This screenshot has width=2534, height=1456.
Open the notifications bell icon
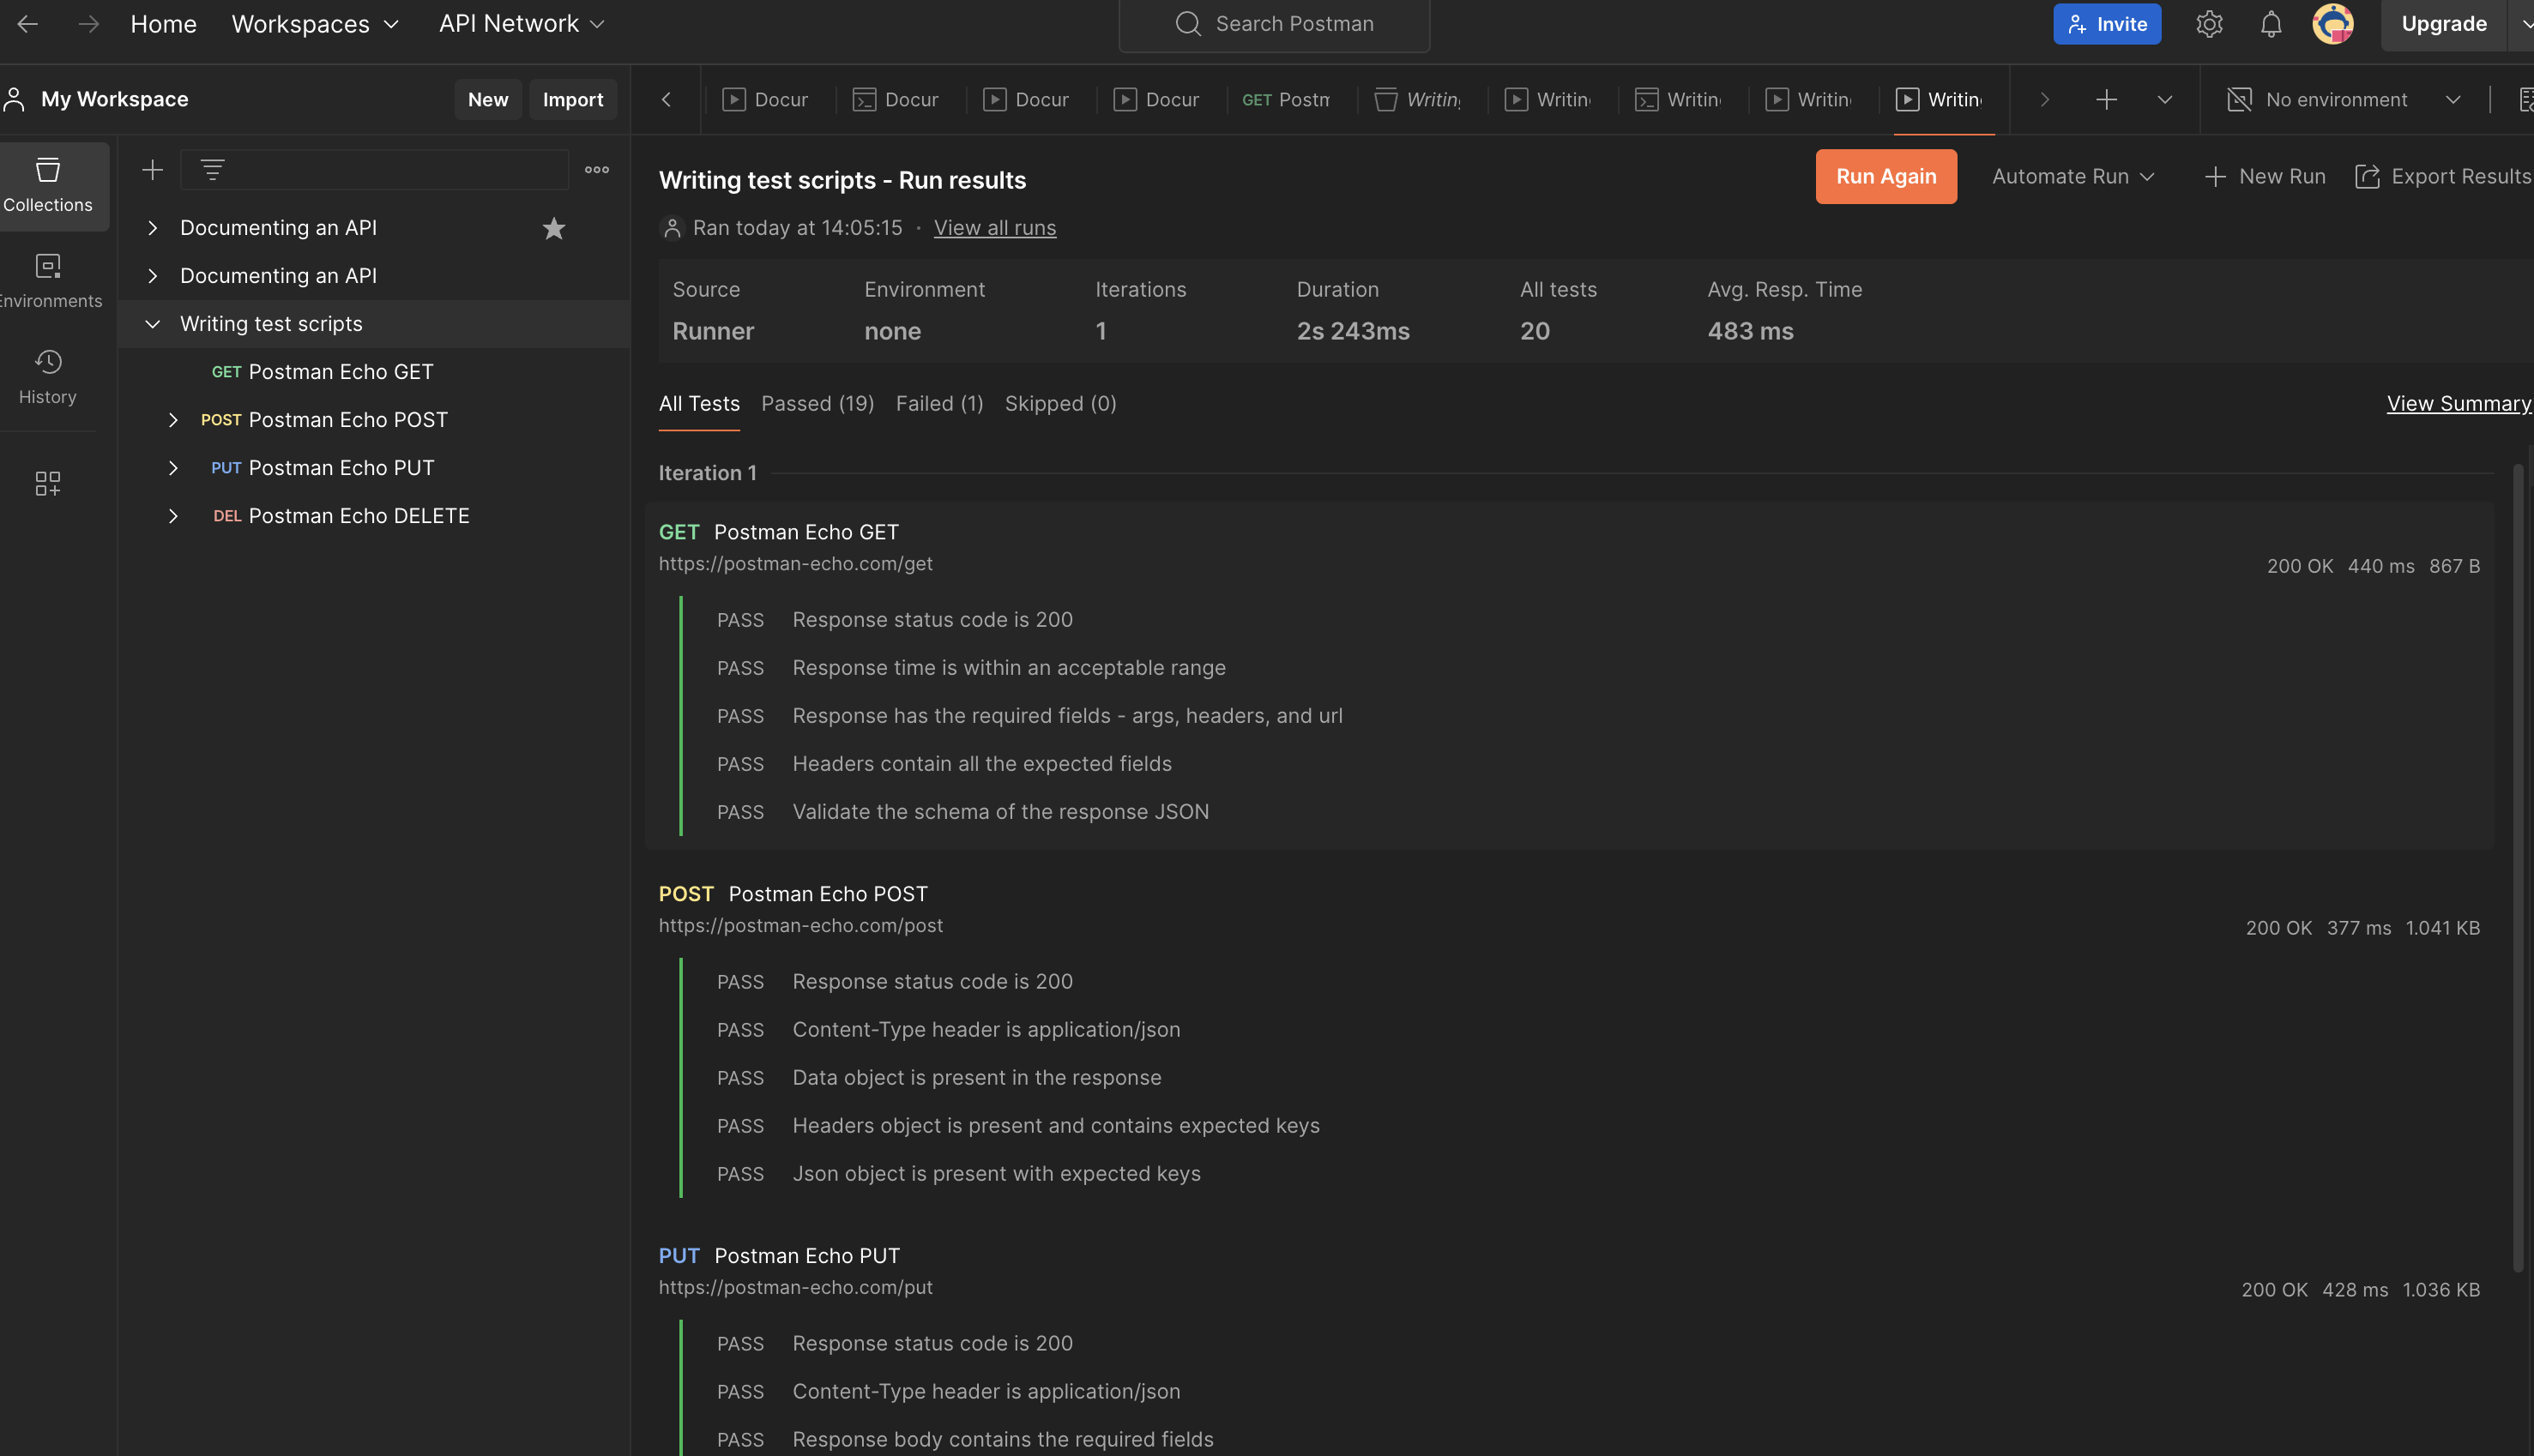(2271, 24)
